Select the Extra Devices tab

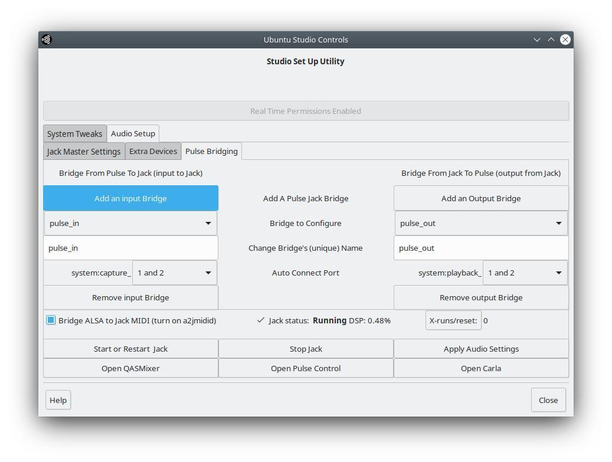[x=153, y=152]
